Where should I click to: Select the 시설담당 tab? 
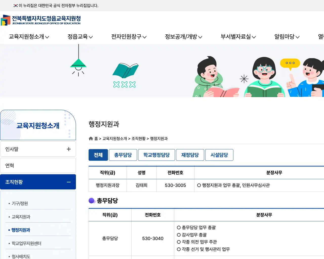click(219, 155)
